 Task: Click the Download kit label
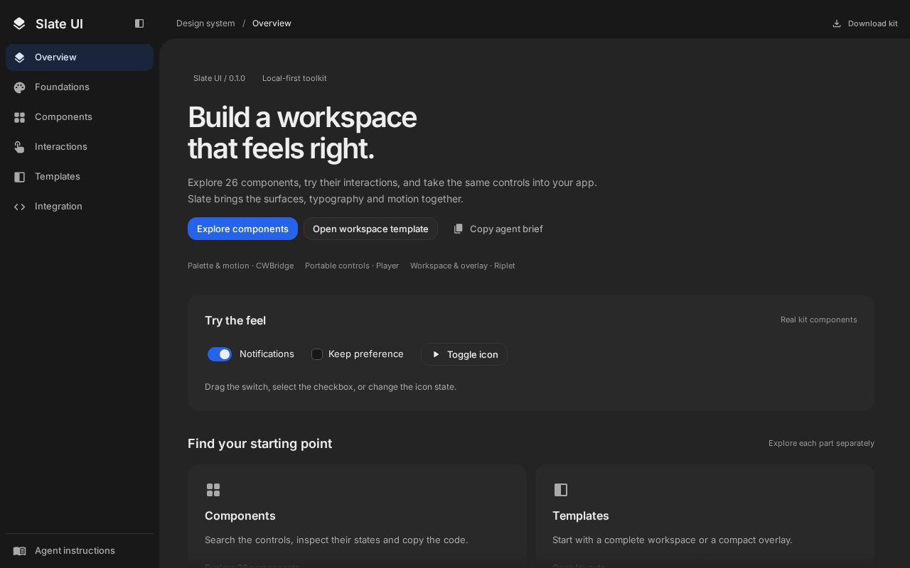(x=872, y=23)
